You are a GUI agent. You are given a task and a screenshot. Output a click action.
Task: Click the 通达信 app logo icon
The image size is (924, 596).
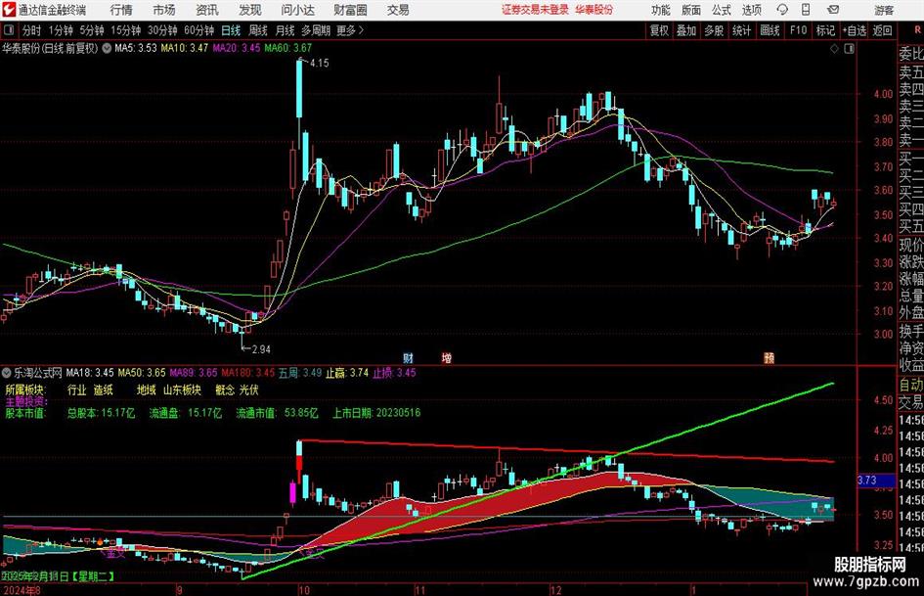(x=8, y=10)
